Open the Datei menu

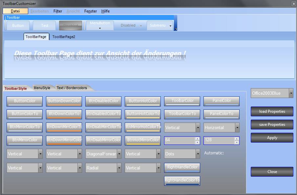(15, 11)
